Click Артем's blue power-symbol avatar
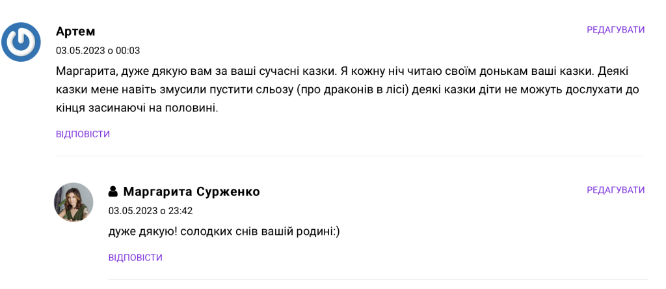Viewport: 666px width, 289px height. 21,42
